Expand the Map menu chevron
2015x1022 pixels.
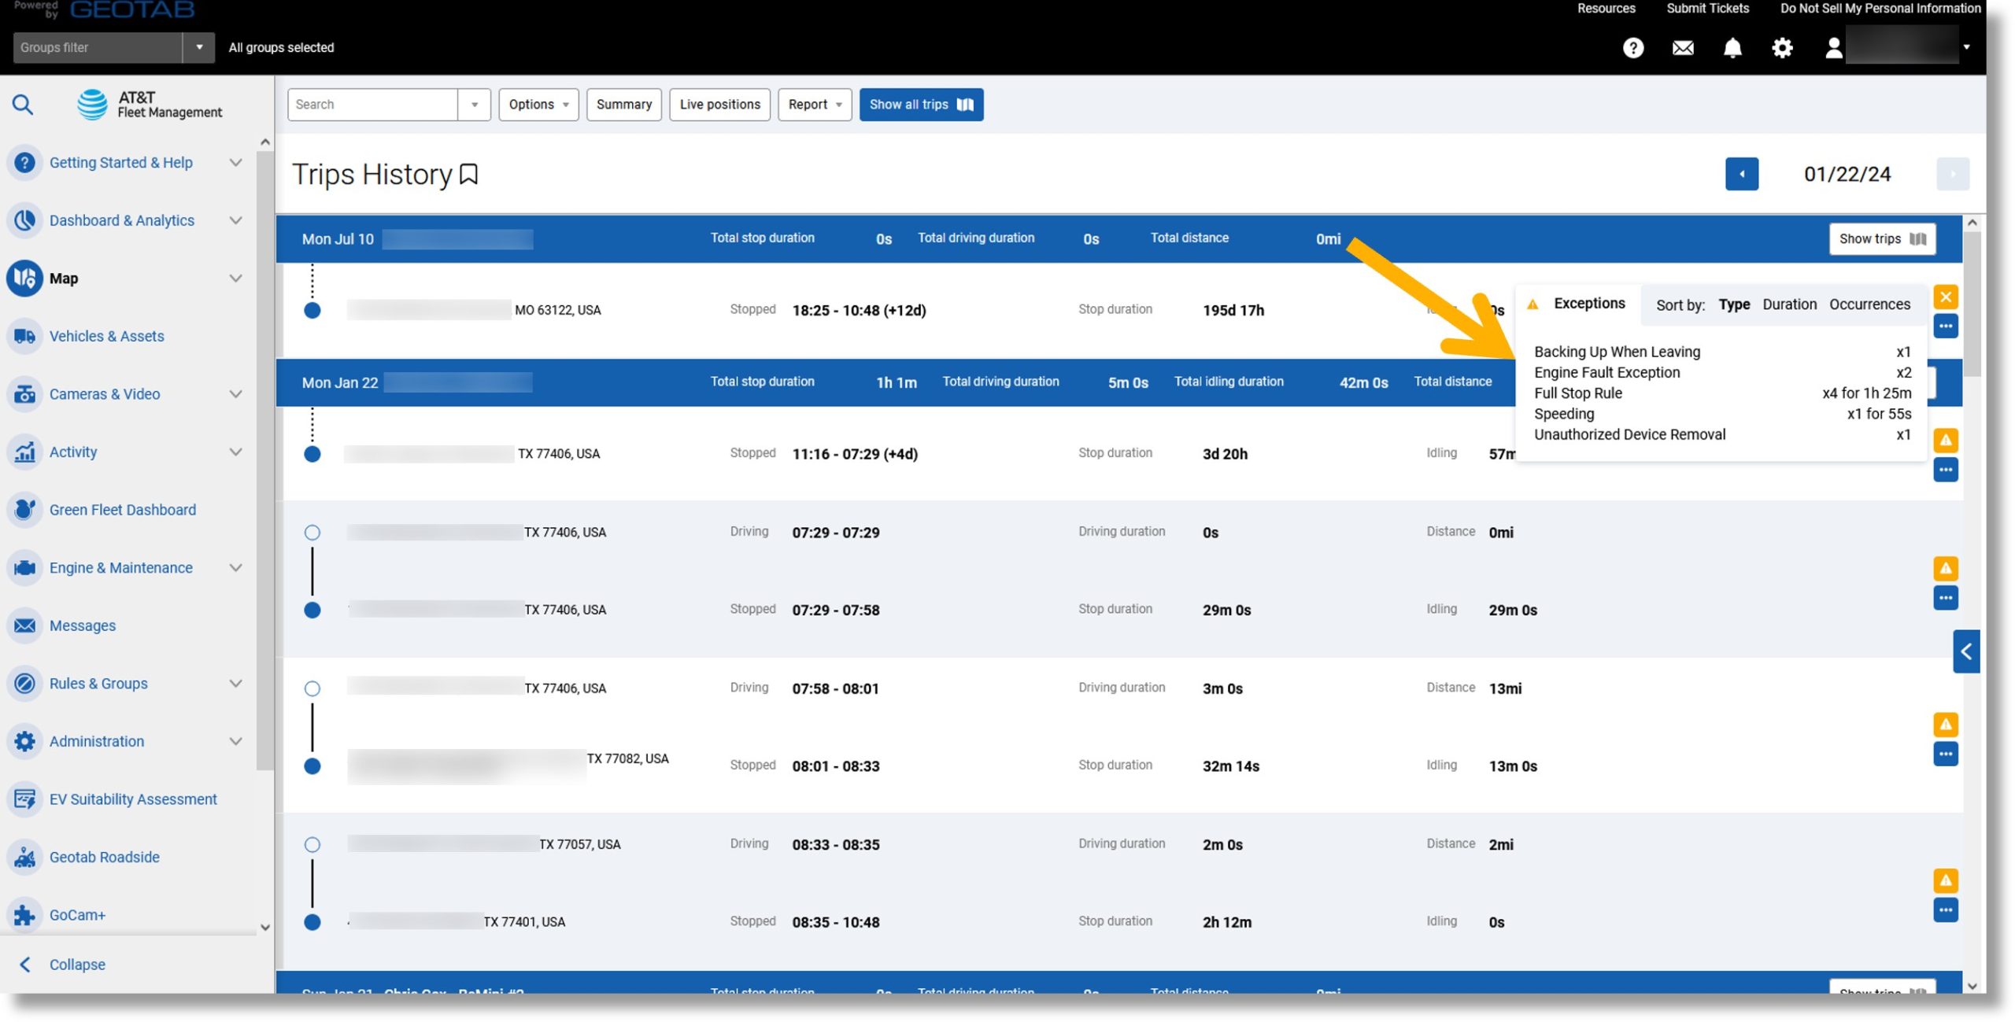pyautogui.click(x=235, y=279)
